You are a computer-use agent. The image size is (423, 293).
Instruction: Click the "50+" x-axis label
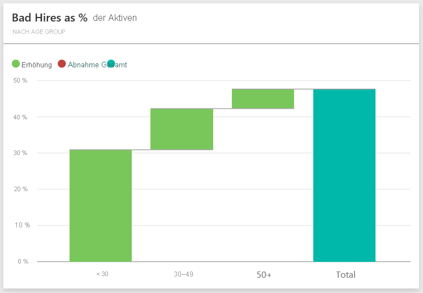264,275
